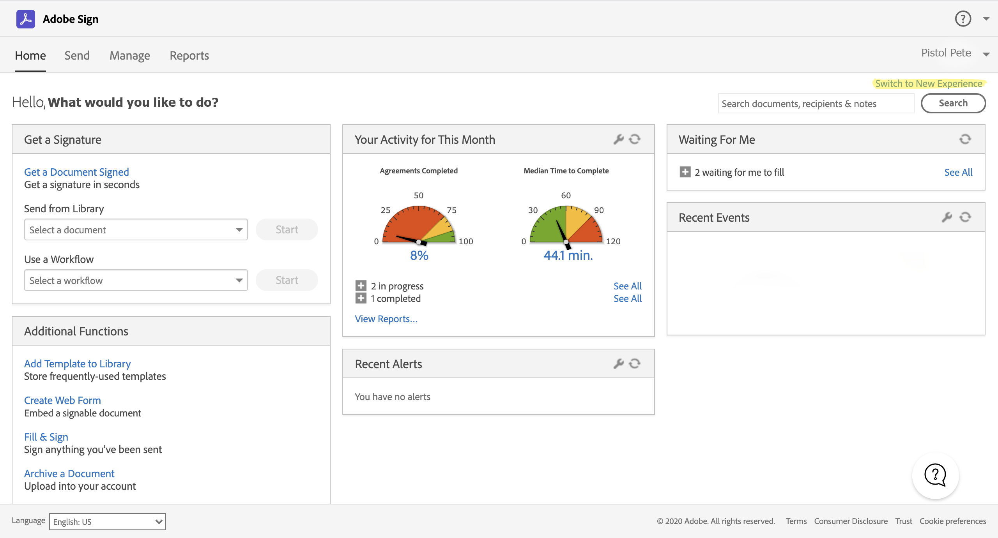The image size is (998, 538).
Task: Click wrench settings icon in Recent Alerts
Action: point(618,363)
